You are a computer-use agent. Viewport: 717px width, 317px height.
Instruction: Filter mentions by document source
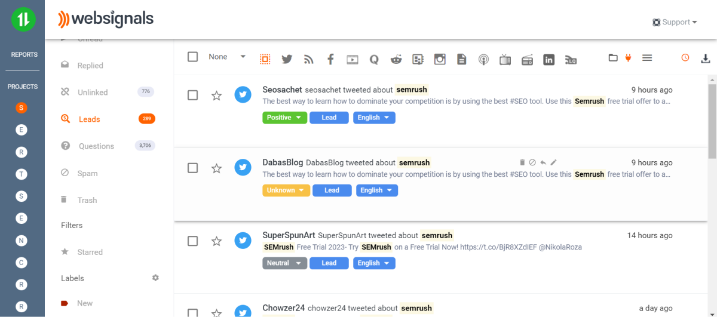tap(461, 59)
